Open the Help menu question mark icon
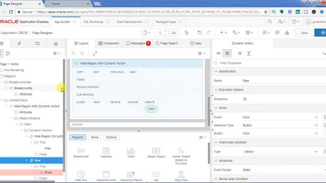The image size is (326, 183). coord(295,21)
